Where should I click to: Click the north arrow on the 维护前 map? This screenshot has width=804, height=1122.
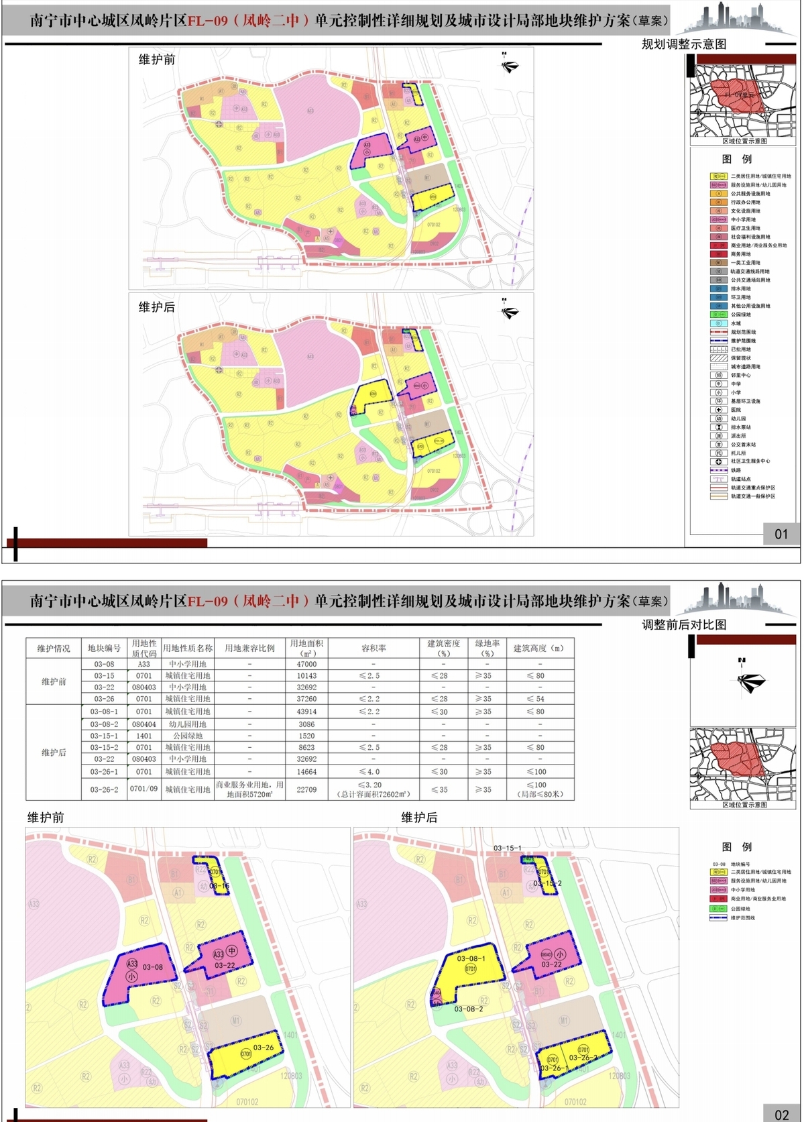[x=510, y=65]
